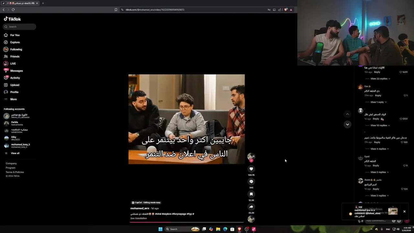414x233 pixels.
Task: Like the comment with 5159 likes
Action: [x=401, y=119]
